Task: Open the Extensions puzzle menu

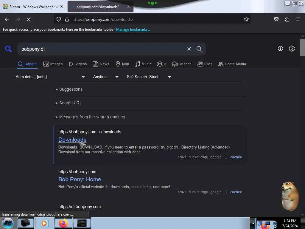Action: point(287,19)
